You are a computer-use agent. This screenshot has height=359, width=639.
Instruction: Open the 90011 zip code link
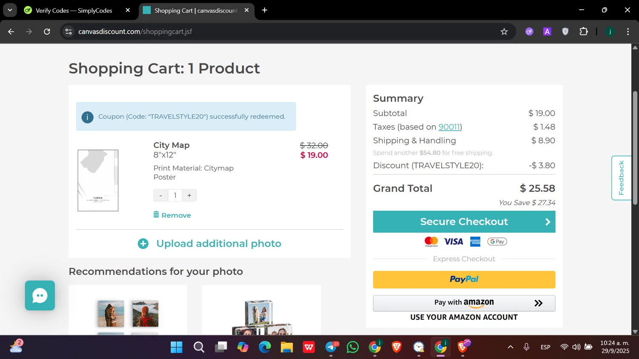[449, 127]
